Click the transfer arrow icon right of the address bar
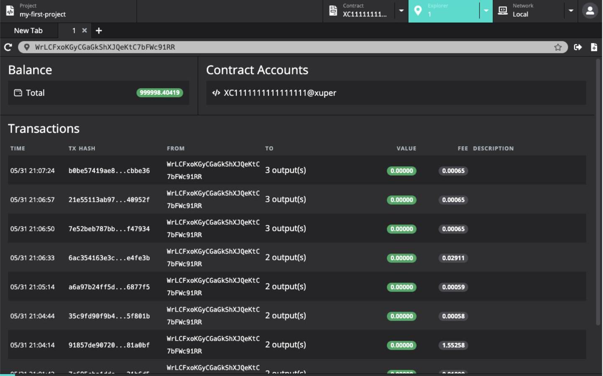The width and height of the screenshot is (603, 376). click(578, 47)
